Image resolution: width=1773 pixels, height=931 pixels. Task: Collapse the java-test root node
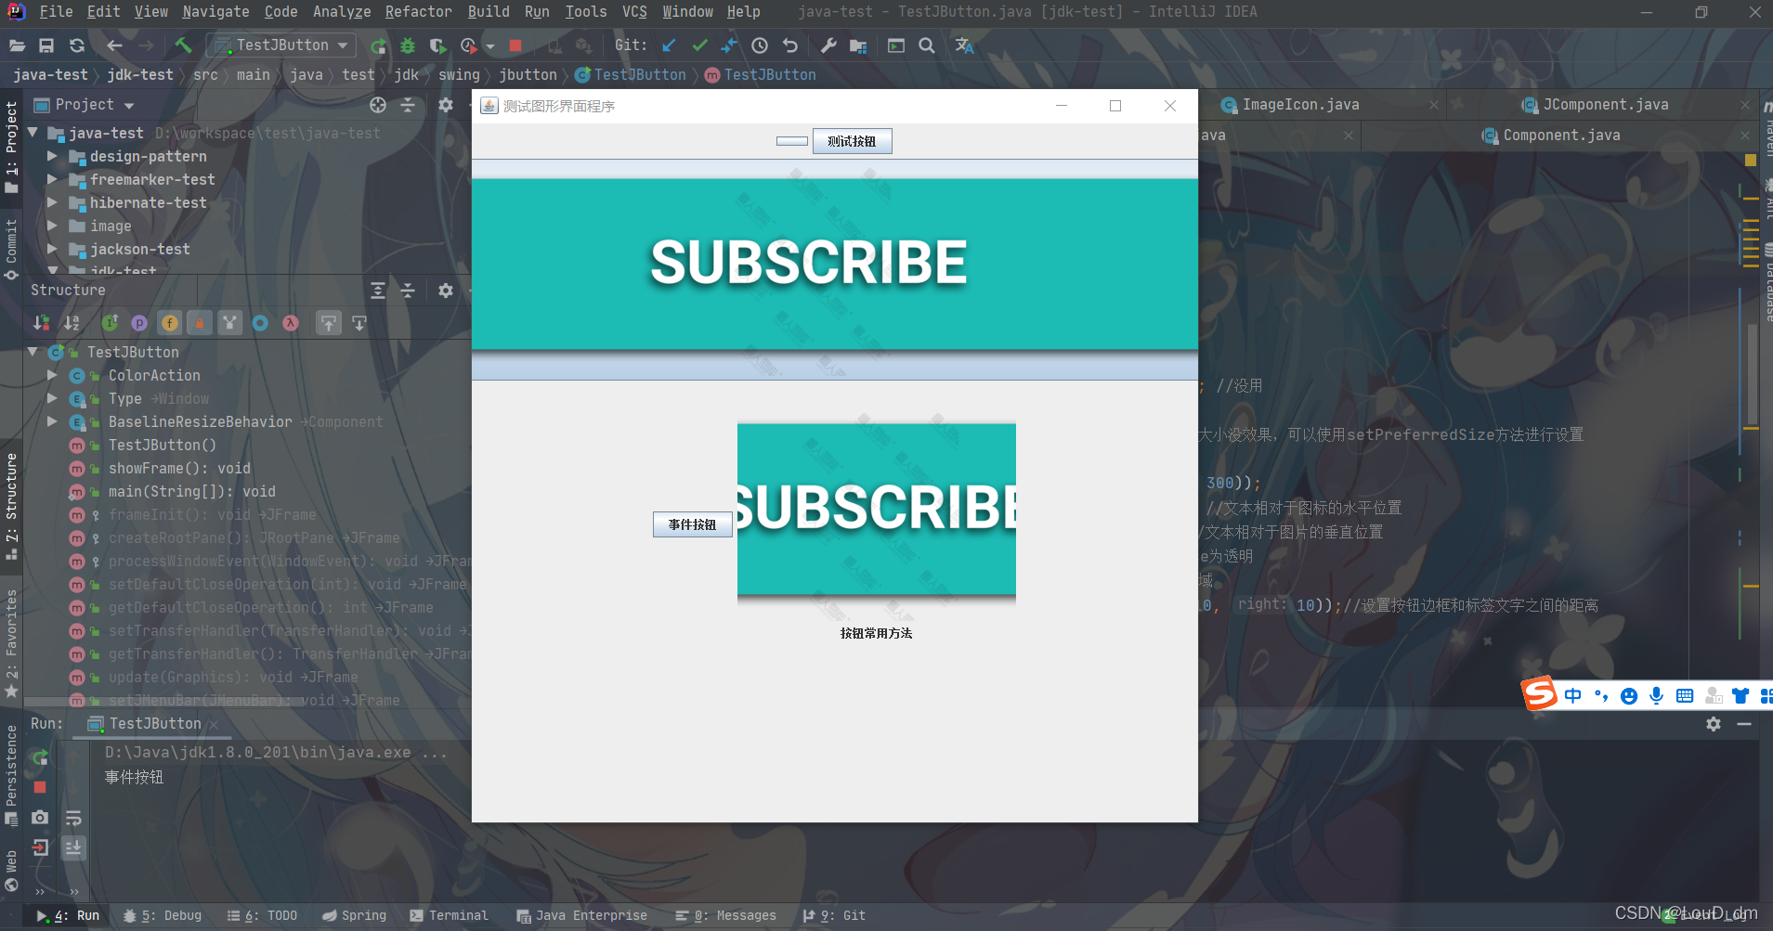coord(33,133)
